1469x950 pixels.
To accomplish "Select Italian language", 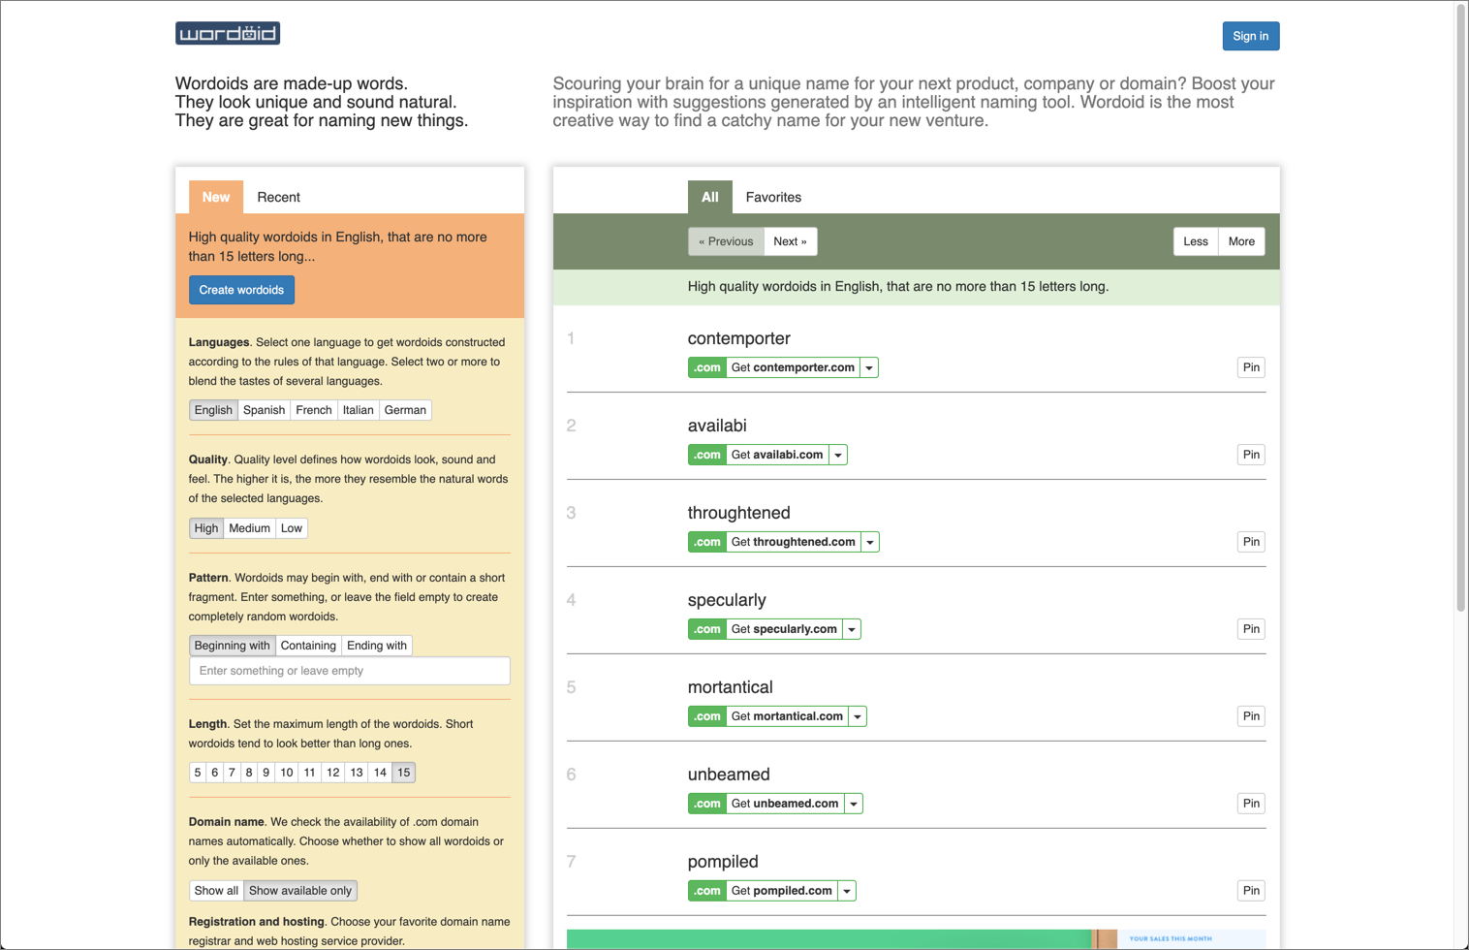I will 358,410.
